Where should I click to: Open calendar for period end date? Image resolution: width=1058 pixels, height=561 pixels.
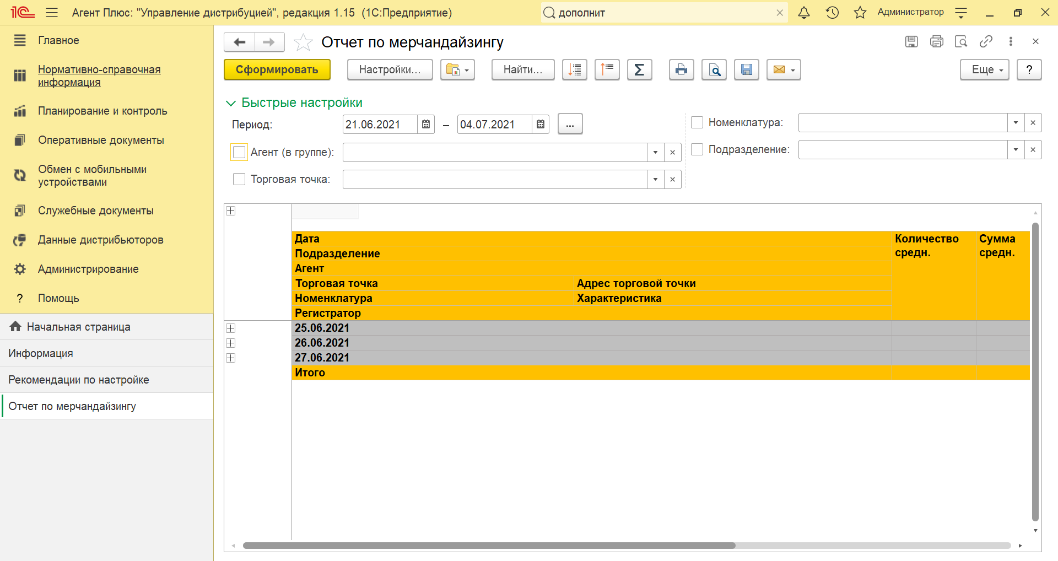pos(541,125)
